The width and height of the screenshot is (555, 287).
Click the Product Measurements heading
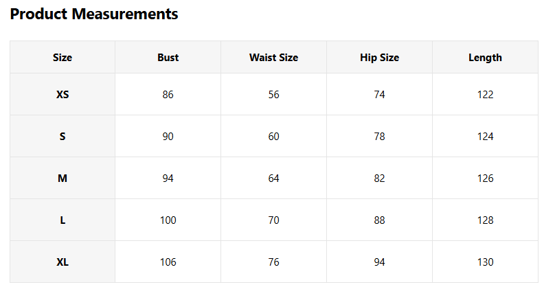pos(94,14)
